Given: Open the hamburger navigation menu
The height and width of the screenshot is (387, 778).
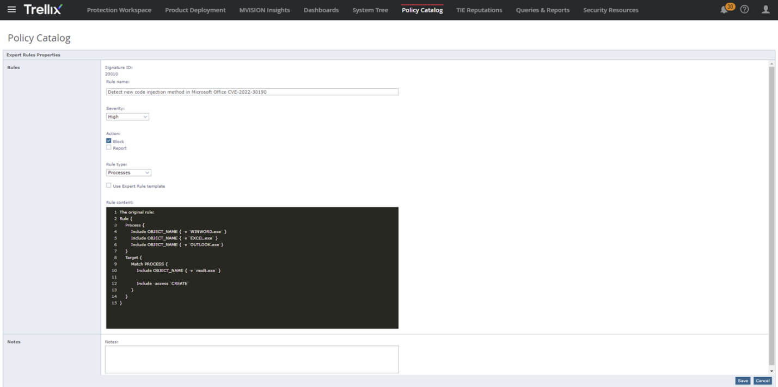Looking at the screenshot, I should 11,10.
